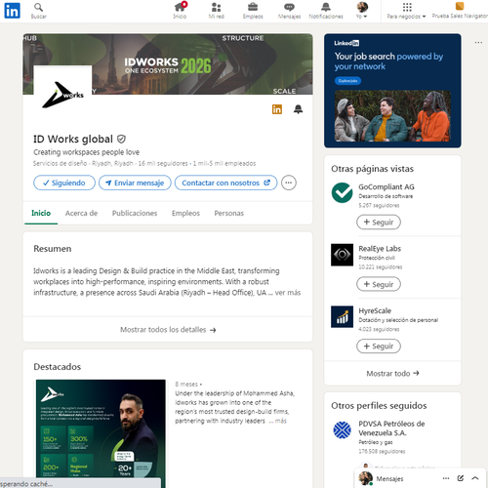Click the Explore jobs button in ad
Screen dimensions: 488x488
[x=347, y=81]
